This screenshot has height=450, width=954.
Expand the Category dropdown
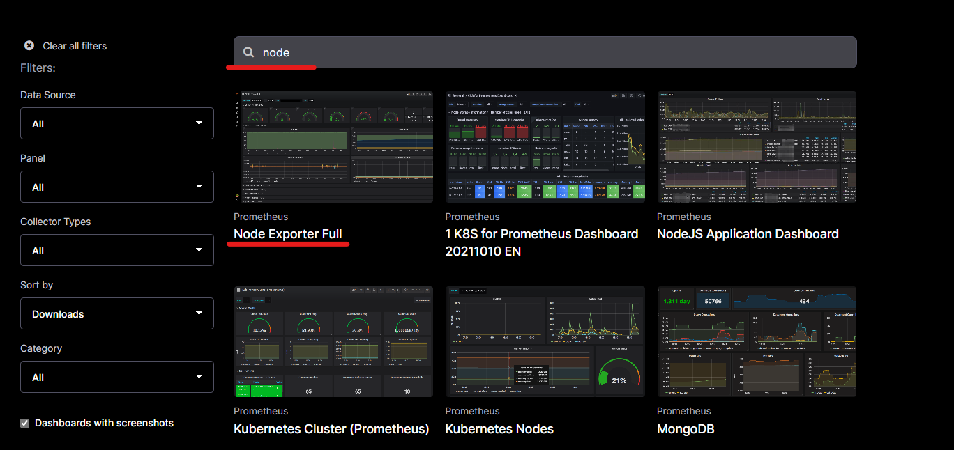coord(117,377)
